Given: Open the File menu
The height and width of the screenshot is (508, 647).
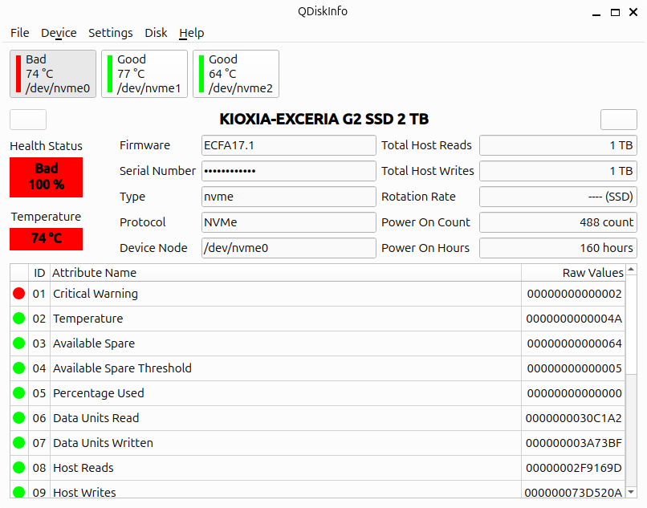Looking at the screenshot, I should coord(20,33).
